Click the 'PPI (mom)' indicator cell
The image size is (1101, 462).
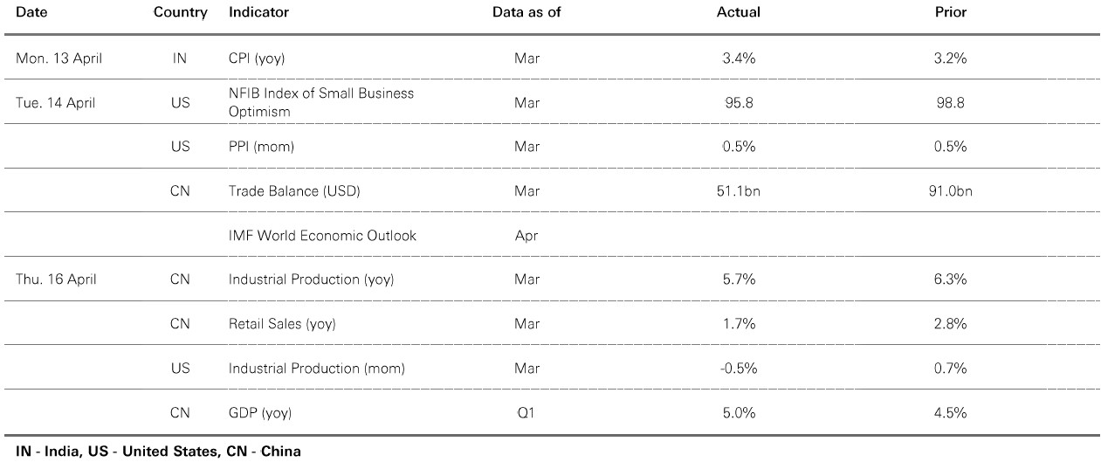pyautogui.click(x=261, y=147)
